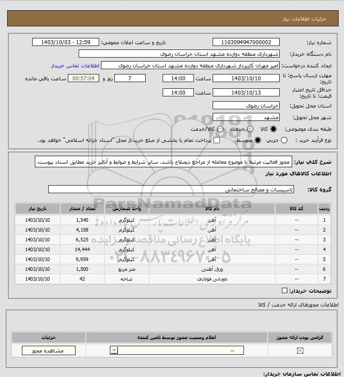The height and width of the screenshot is (377, 344).
Task: Click the remaining days field showing 7
Action: click(130, 78)
